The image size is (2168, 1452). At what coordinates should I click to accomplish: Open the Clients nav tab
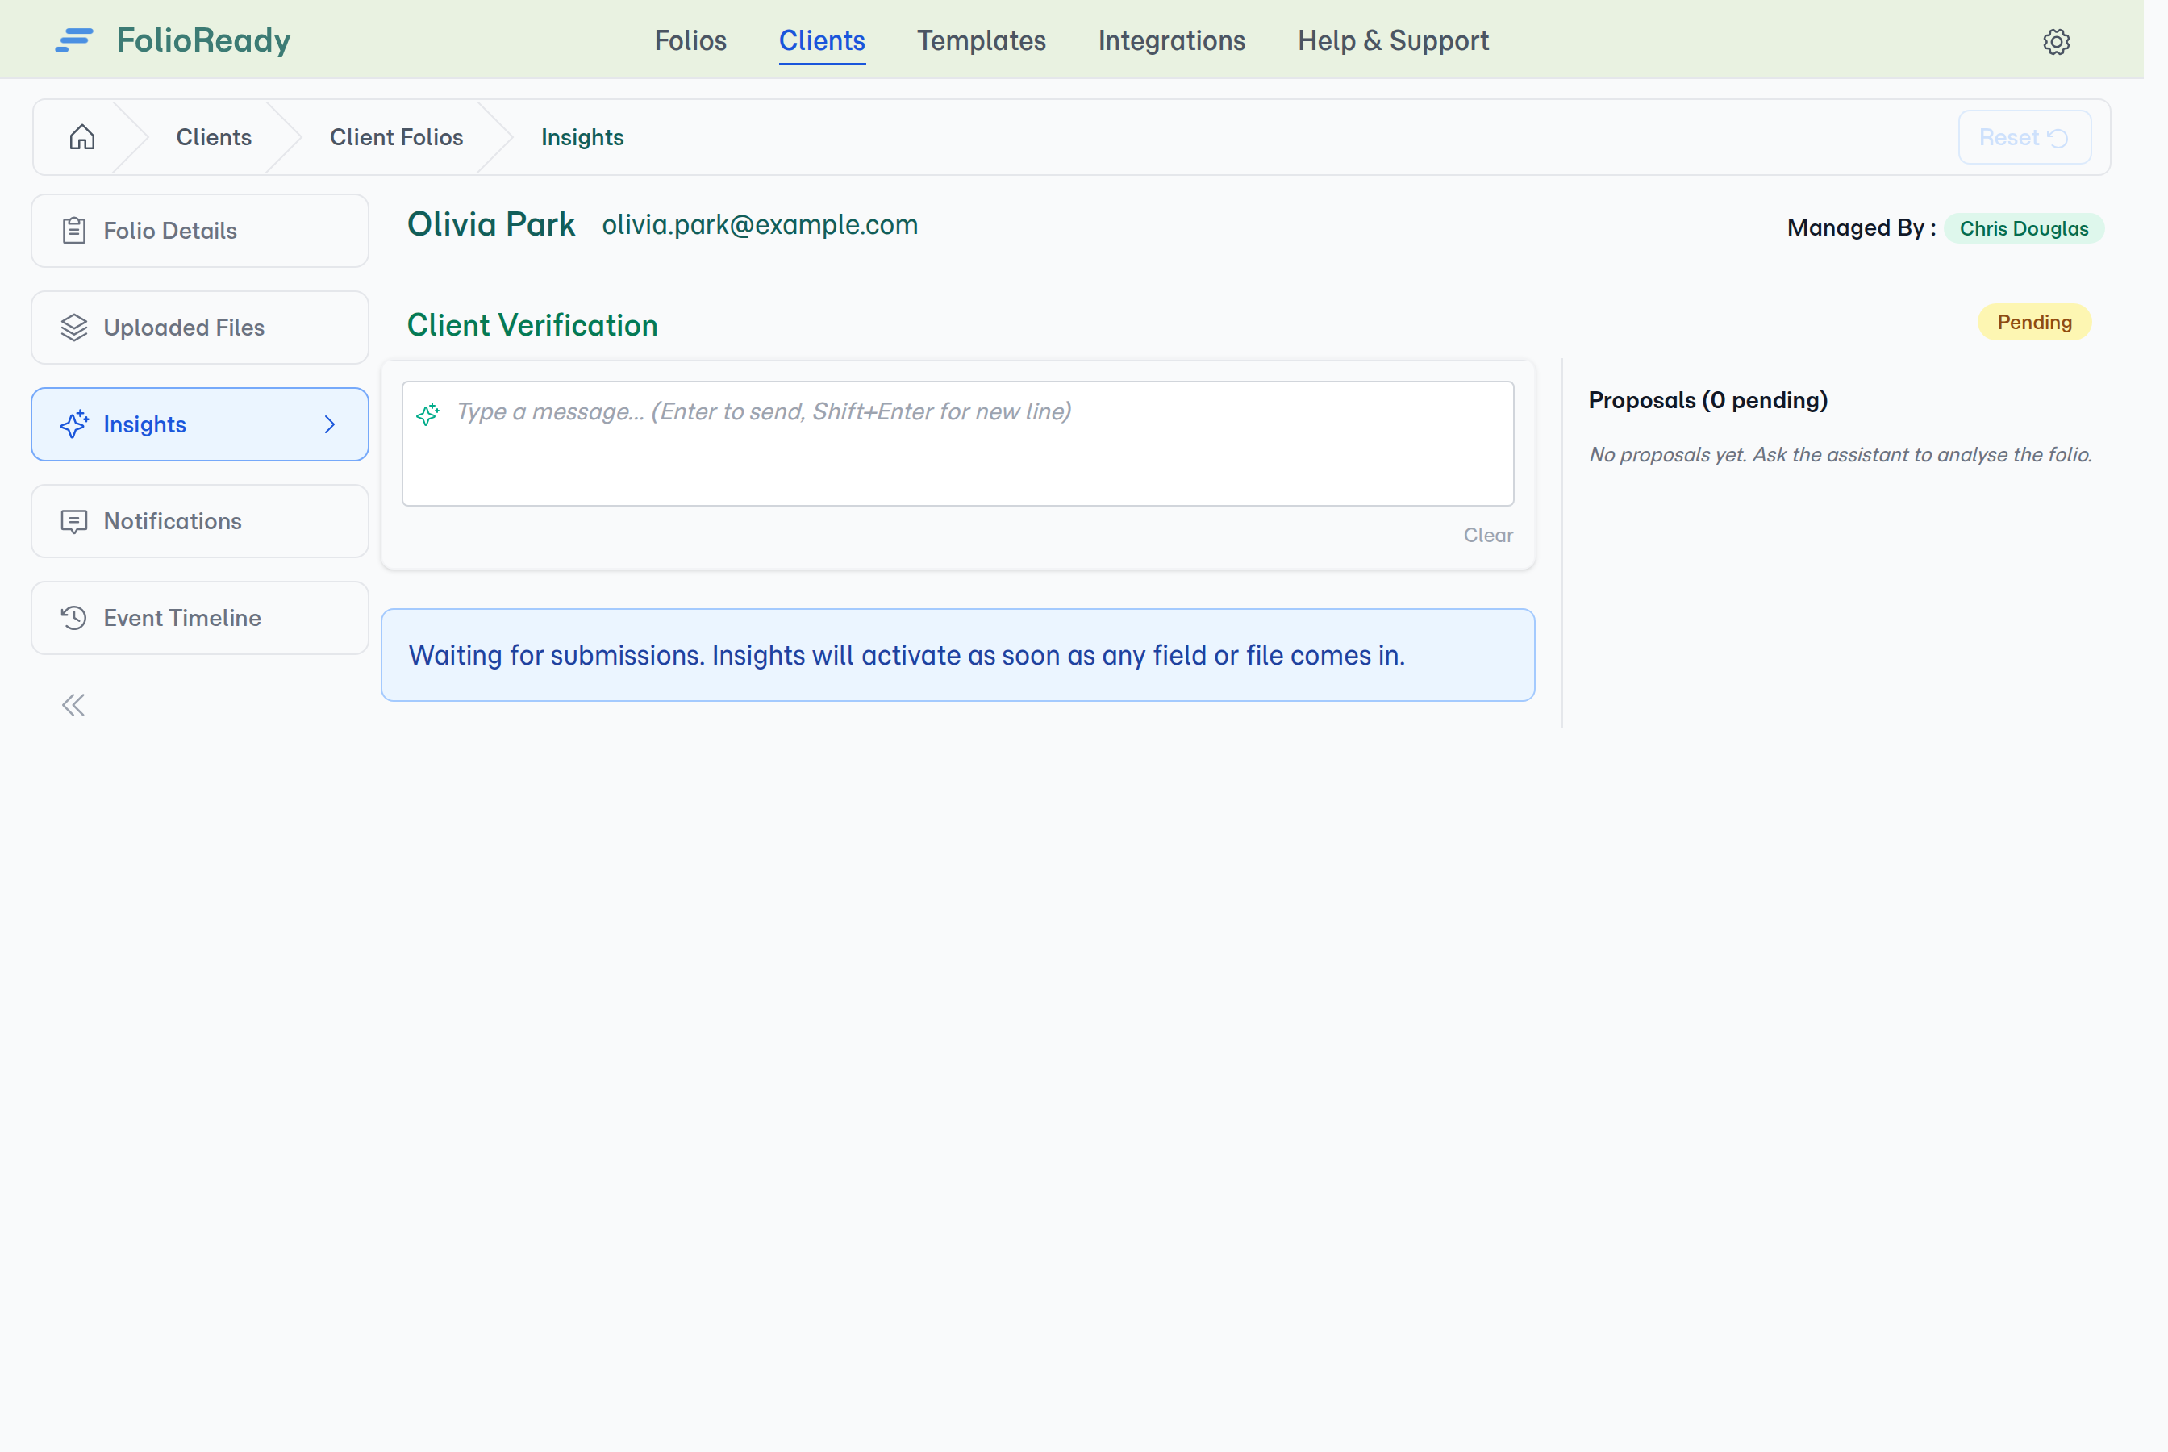point(822,41)
